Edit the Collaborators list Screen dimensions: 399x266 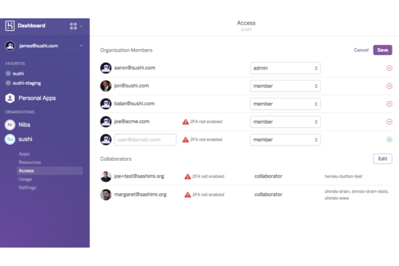(382, 159)
